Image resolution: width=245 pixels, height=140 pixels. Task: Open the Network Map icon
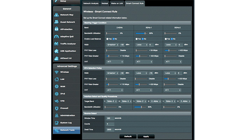(56, 15)
